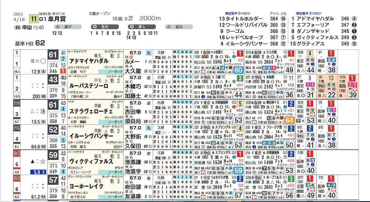The width and height of the screenshot is (370, 202).
Task: Click the 先 style badge in イルーシヴパンサー's row
Action: click(x=148, y=128)
